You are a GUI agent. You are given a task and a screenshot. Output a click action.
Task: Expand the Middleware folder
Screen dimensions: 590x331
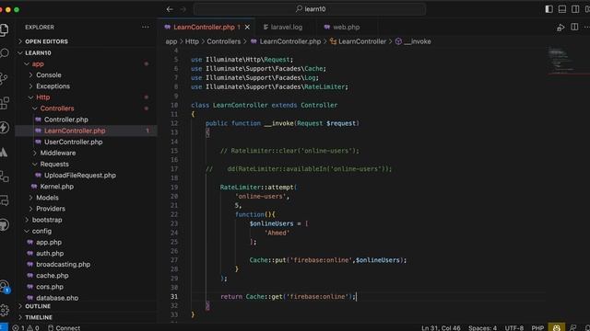pos(57,154)
